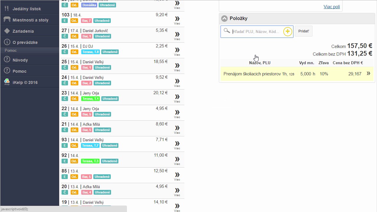The image size is (377, 212).
Task: Click the 5,000 h quantity value
Action: click(x=308, y=74)
